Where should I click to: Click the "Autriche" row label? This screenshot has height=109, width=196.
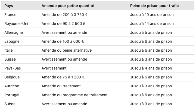(12, 86)
